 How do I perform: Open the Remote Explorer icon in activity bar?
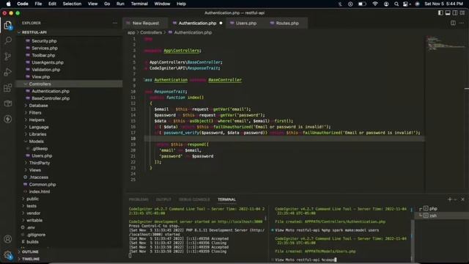tap(8, 103)
